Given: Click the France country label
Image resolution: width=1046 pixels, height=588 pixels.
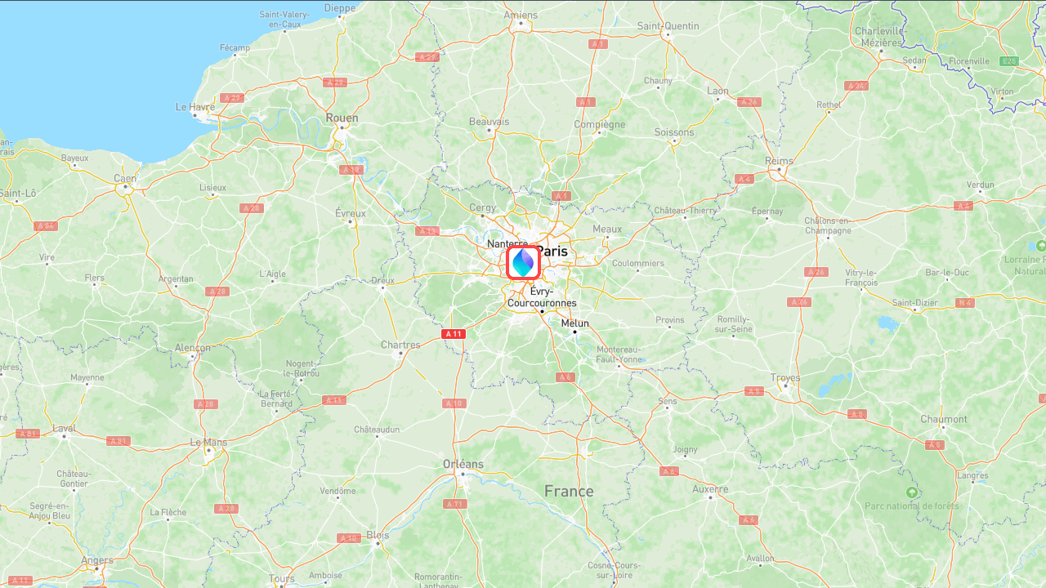Looking at the screenshot, I should 569,491.
